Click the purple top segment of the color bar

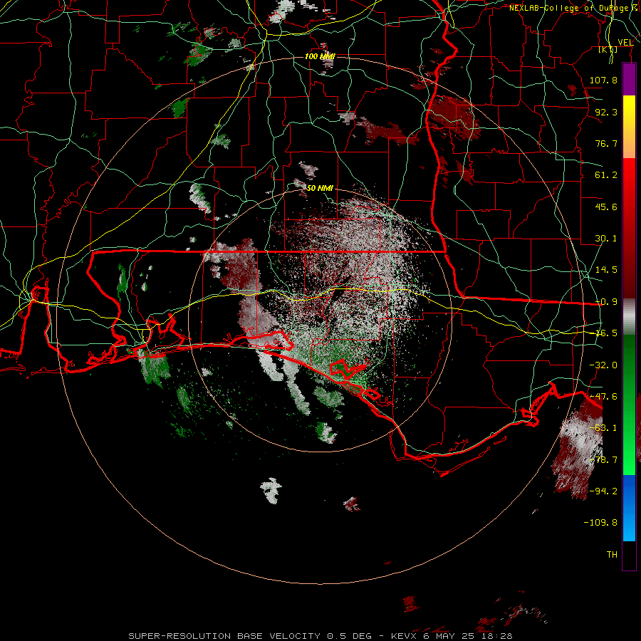pyautogui.click(x=629, y=80)
